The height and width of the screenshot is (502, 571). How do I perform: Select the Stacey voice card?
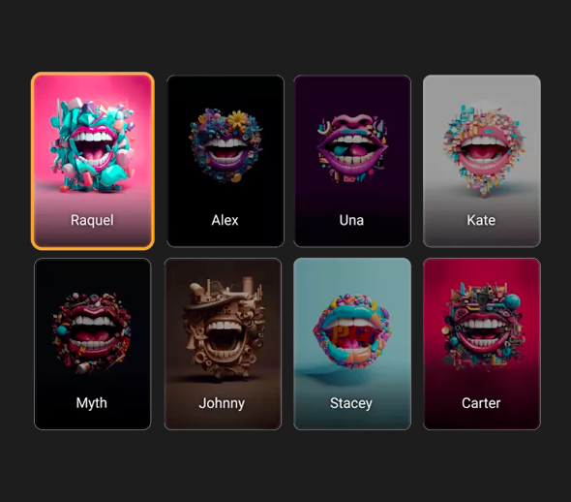[x=352, y=344]
